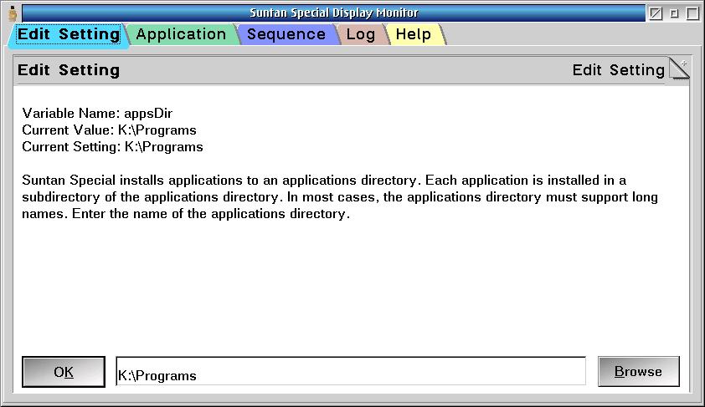Open the Sequence tab
The width and height of the screenshot is (705, 407).
(x=286, y=34)
